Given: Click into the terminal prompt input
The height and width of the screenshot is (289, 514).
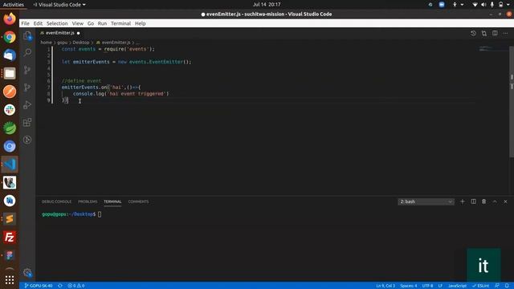Looking at the screenshot, I should [100, 214].
